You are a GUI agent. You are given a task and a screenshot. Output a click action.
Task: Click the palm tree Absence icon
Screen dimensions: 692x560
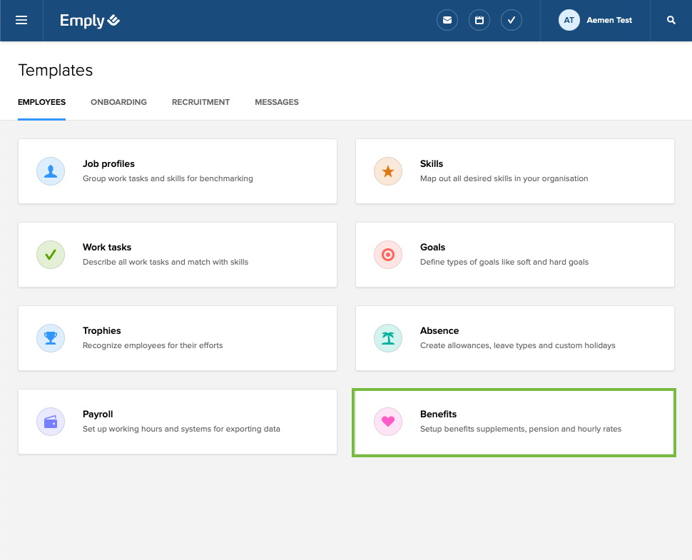[x=388, y=338]
